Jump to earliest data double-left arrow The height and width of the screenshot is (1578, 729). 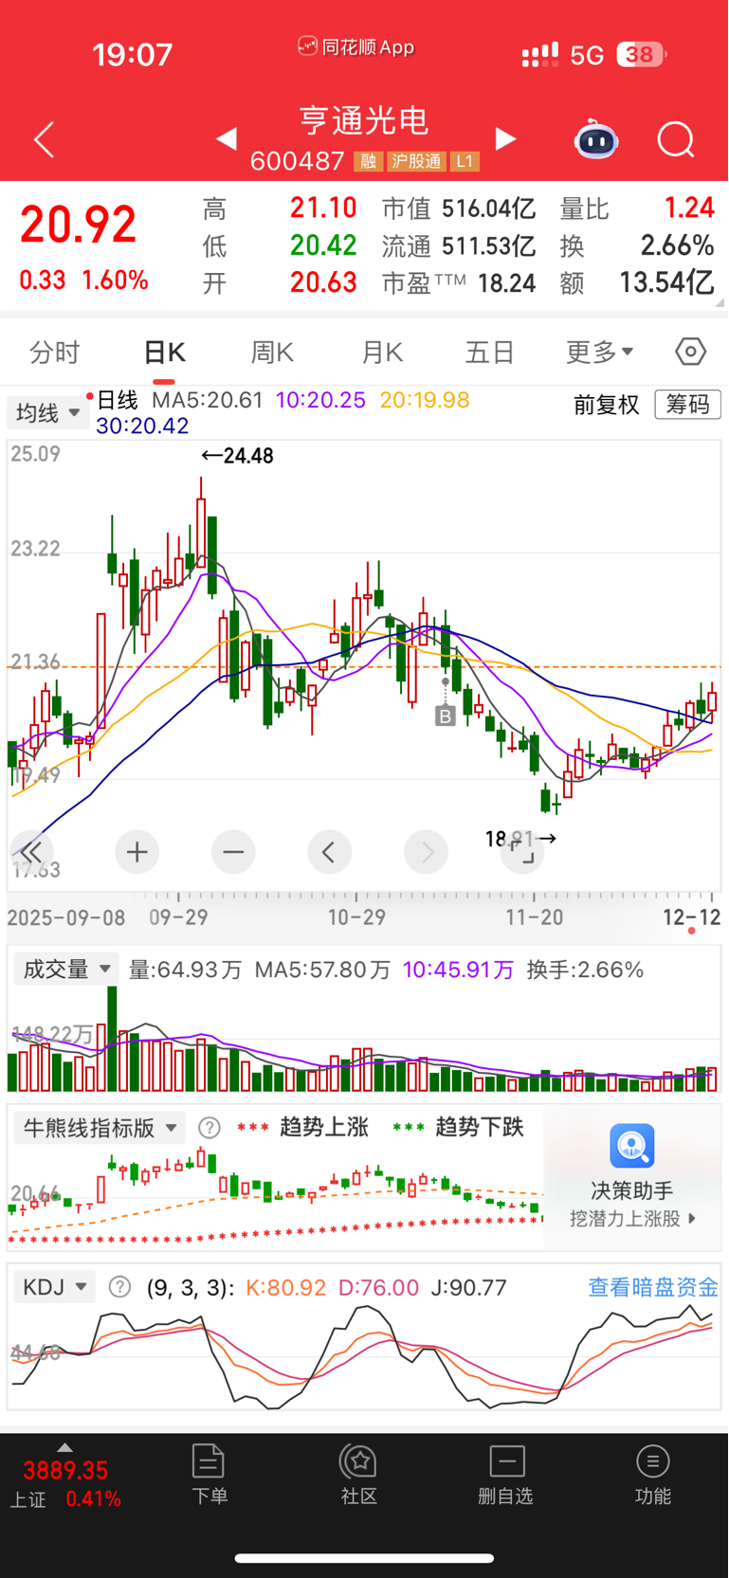[31, 852]
